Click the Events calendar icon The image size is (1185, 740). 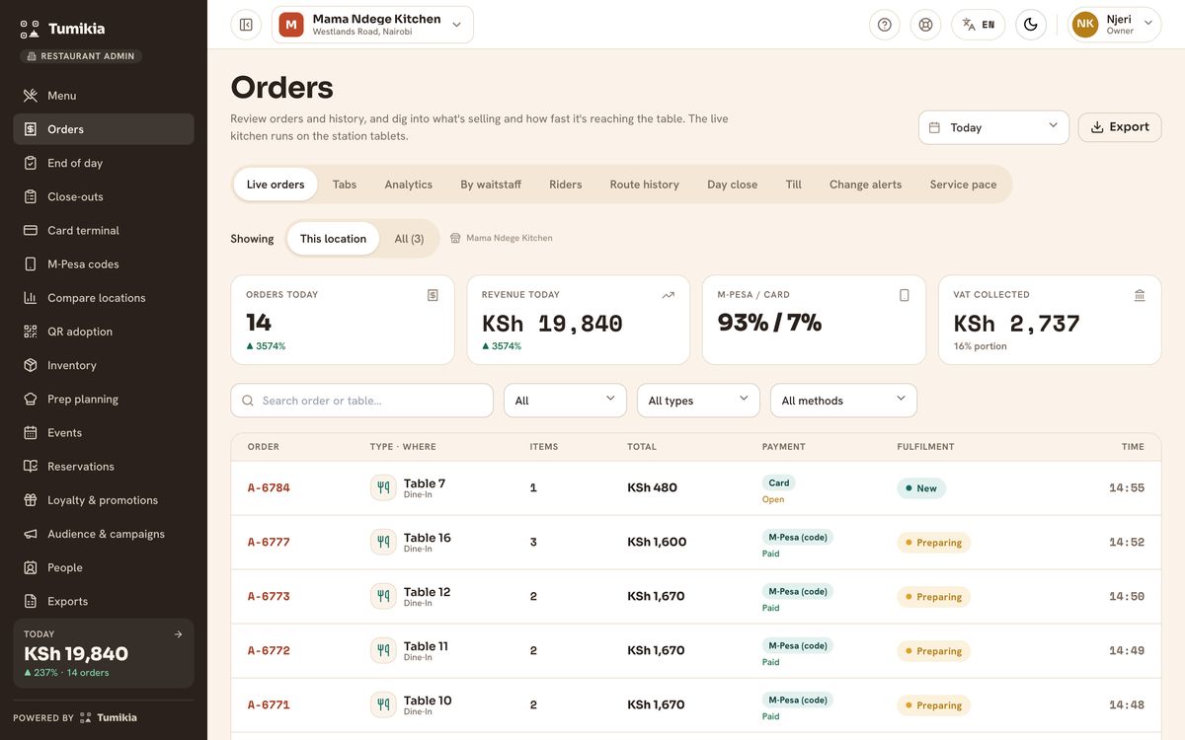[31, 433]
